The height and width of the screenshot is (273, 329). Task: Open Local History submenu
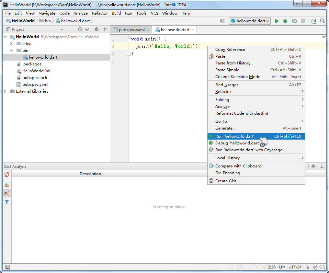(x=256, y=158)
